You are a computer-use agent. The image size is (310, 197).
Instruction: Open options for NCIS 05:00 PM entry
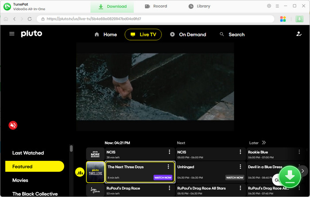pos(240,152)
